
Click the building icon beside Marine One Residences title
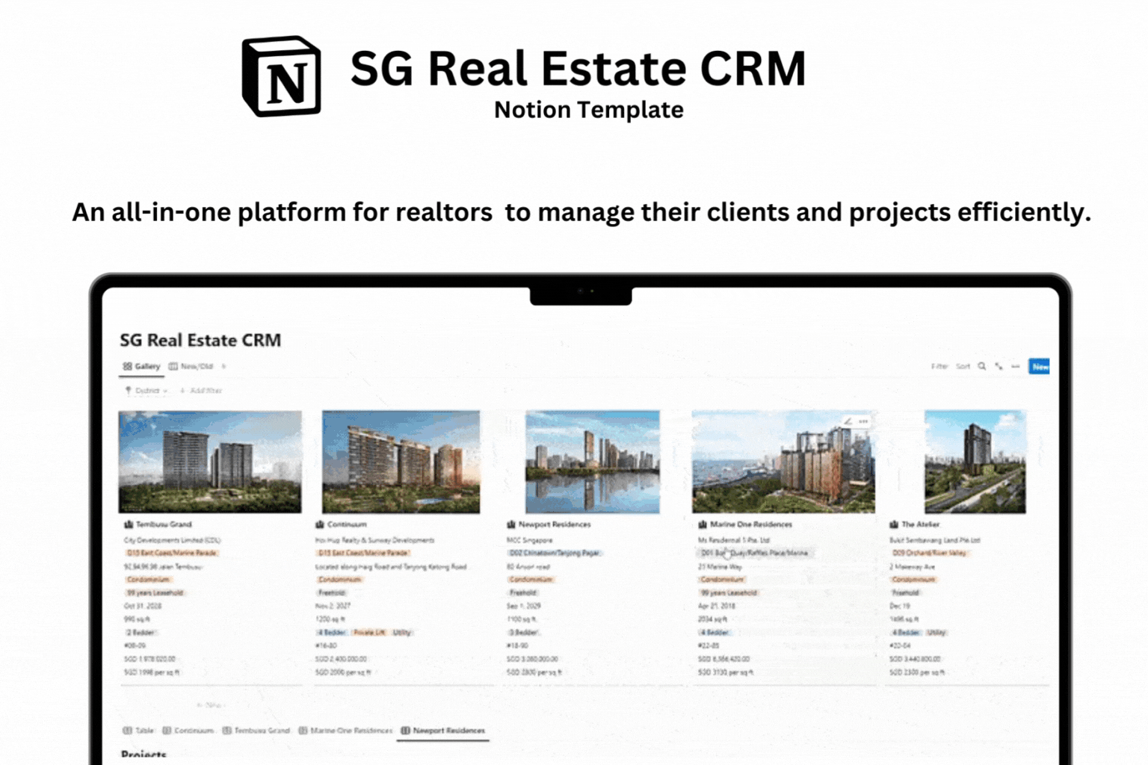point(703,524)
